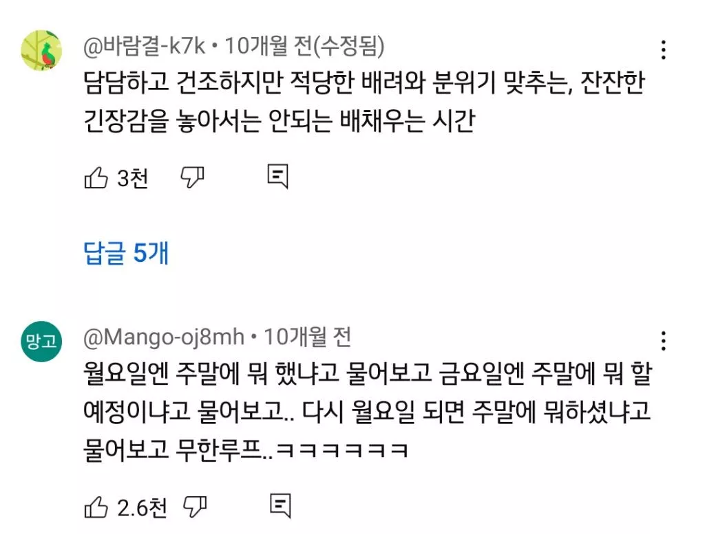Click the 10개월 전(수정됨) timestamp
This screenshot has width=705, height=534.
tap(305, 47)
